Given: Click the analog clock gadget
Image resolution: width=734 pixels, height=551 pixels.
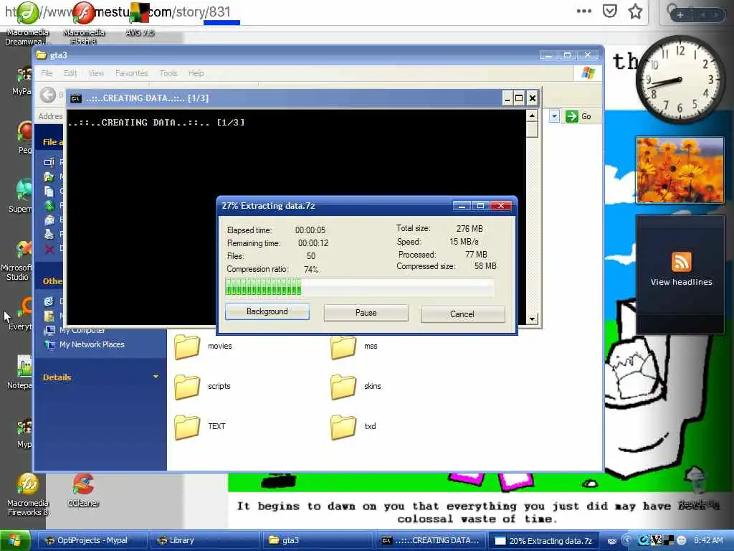Looking at the screenshot, I should pos(680,80).
